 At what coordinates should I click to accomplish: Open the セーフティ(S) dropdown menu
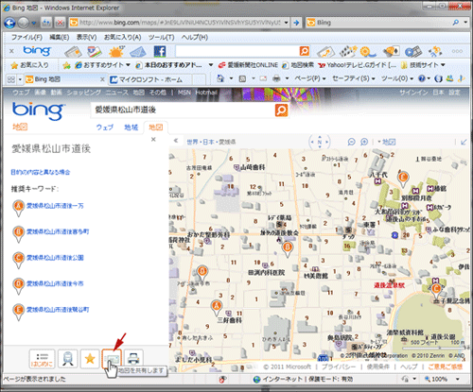[x=354, y=78]
